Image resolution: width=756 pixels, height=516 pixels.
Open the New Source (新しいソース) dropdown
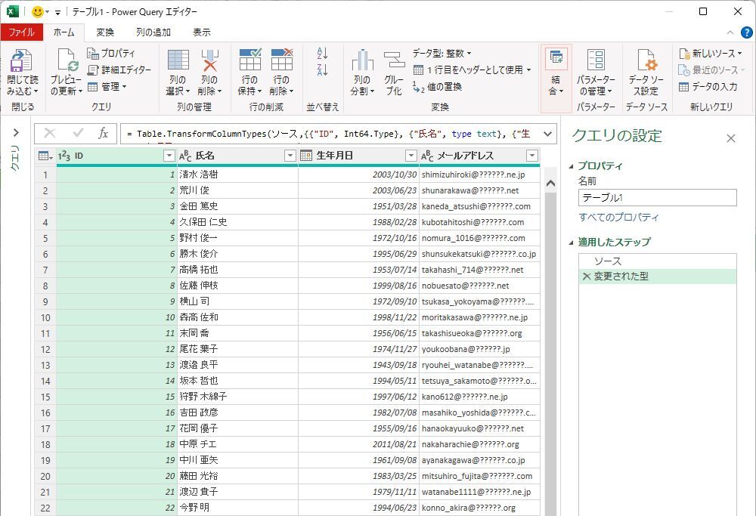click(711, 53)
